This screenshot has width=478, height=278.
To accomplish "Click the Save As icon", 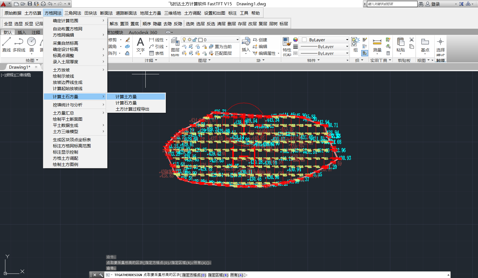I will click(37, 4).
